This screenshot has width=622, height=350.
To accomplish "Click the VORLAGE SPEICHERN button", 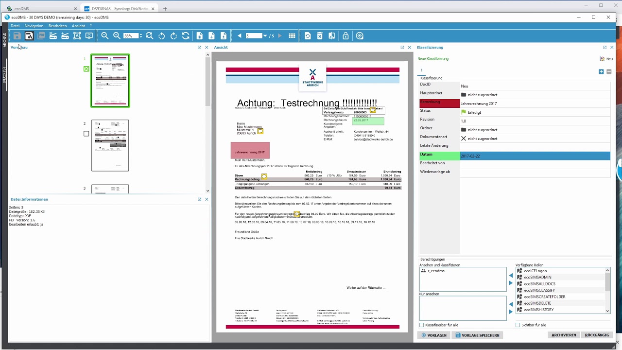I will click(x=477, y=335).
